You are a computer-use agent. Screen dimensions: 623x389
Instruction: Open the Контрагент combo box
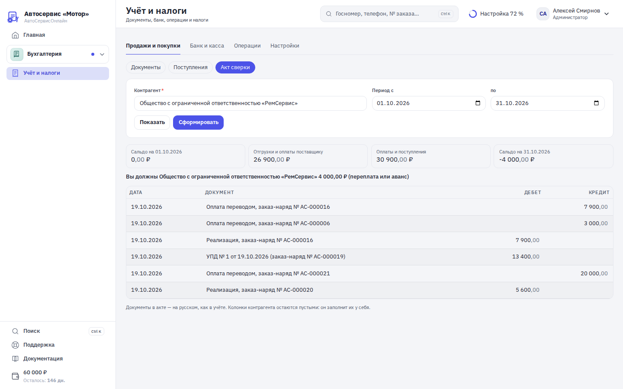(250, 103)
